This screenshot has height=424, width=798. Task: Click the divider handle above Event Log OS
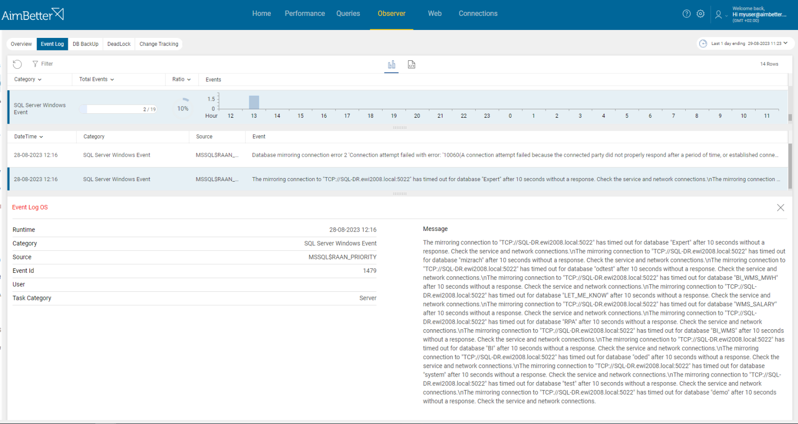[x=399, y=194]
